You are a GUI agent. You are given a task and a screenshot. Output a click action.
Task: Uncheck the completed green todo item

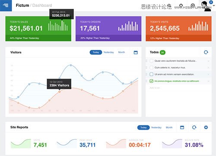coord(151,81)
